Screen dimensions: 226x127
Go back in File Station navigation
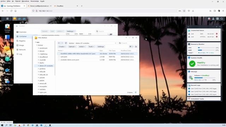(59, 43)
